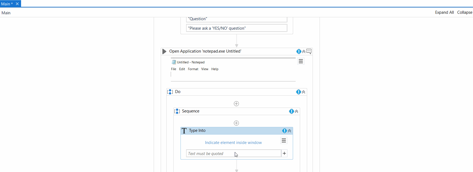Click the Main breadcrumb label
473x172 pixels.
pos(6,13)
